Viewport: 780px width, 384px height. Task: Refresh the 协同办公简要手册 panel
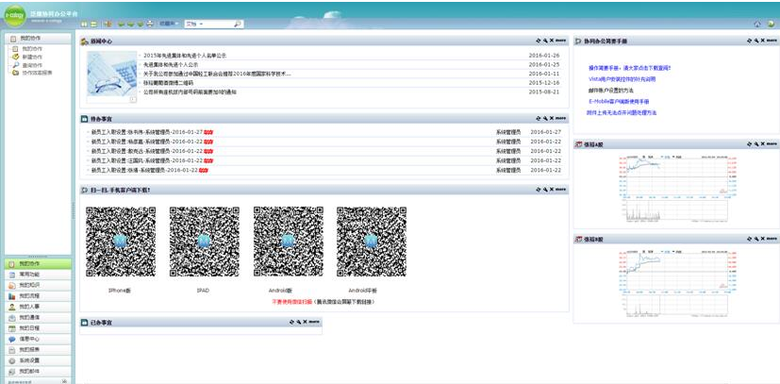749,41
